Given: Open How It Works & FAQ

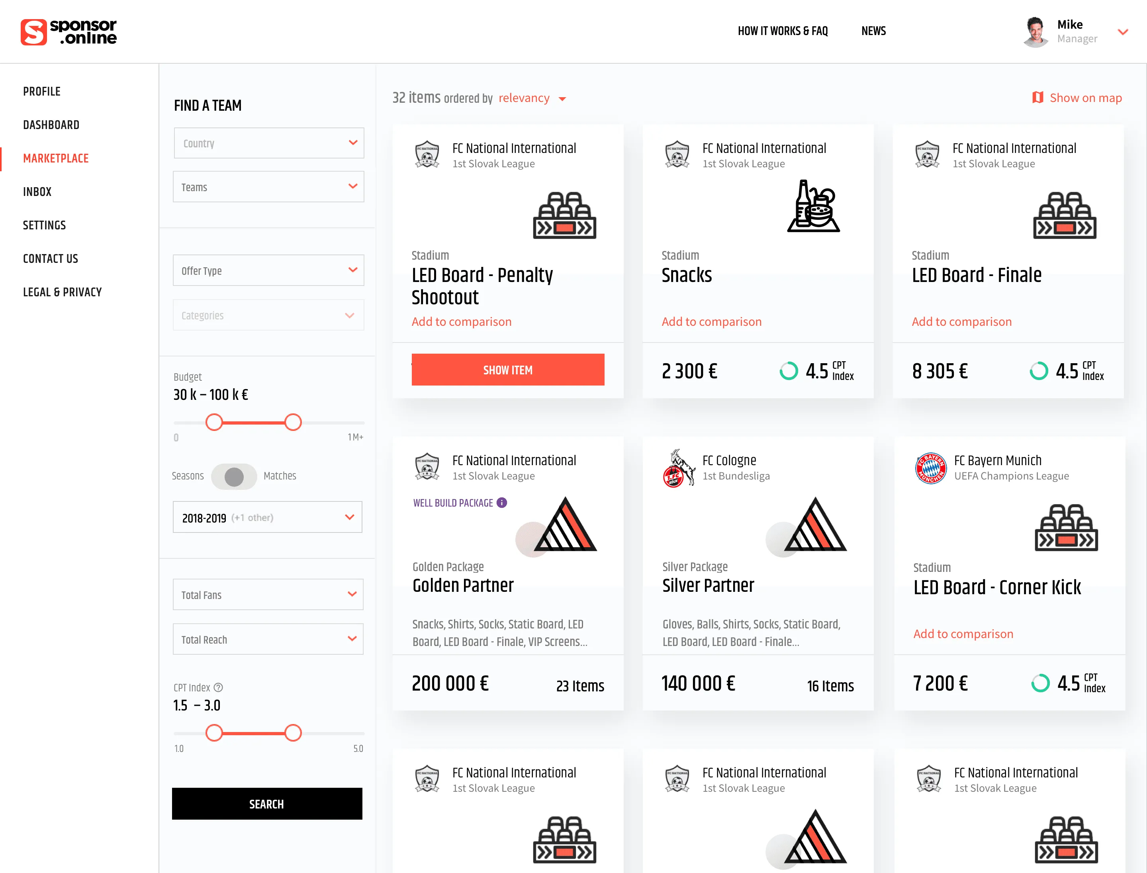Looking at the screenshot, I should pyautogui.click(x=783, y=31).
